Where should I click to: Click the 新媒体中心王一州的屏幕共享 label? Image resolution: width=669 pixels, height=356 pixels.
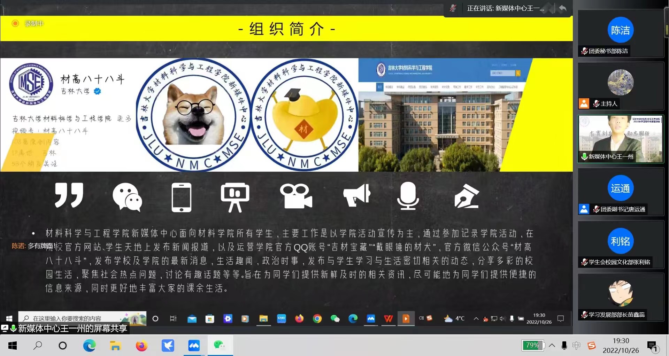pyautogui.click(x=72, y=328)
